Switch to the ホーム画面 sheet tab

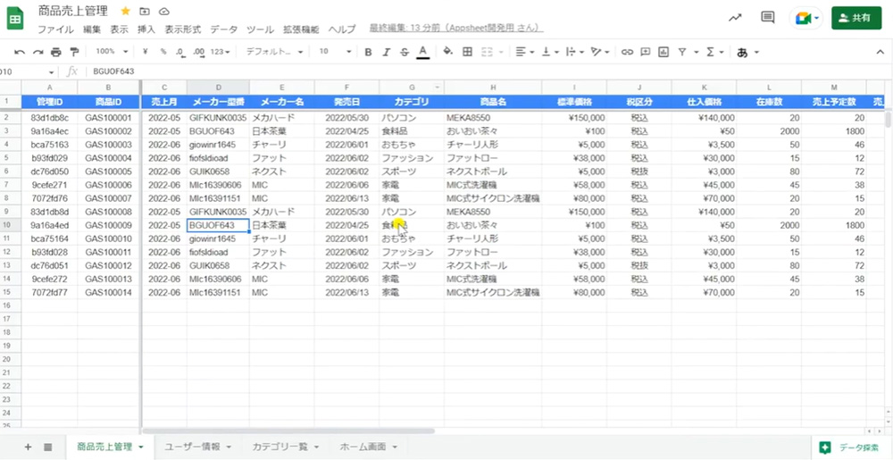[368, 447]
